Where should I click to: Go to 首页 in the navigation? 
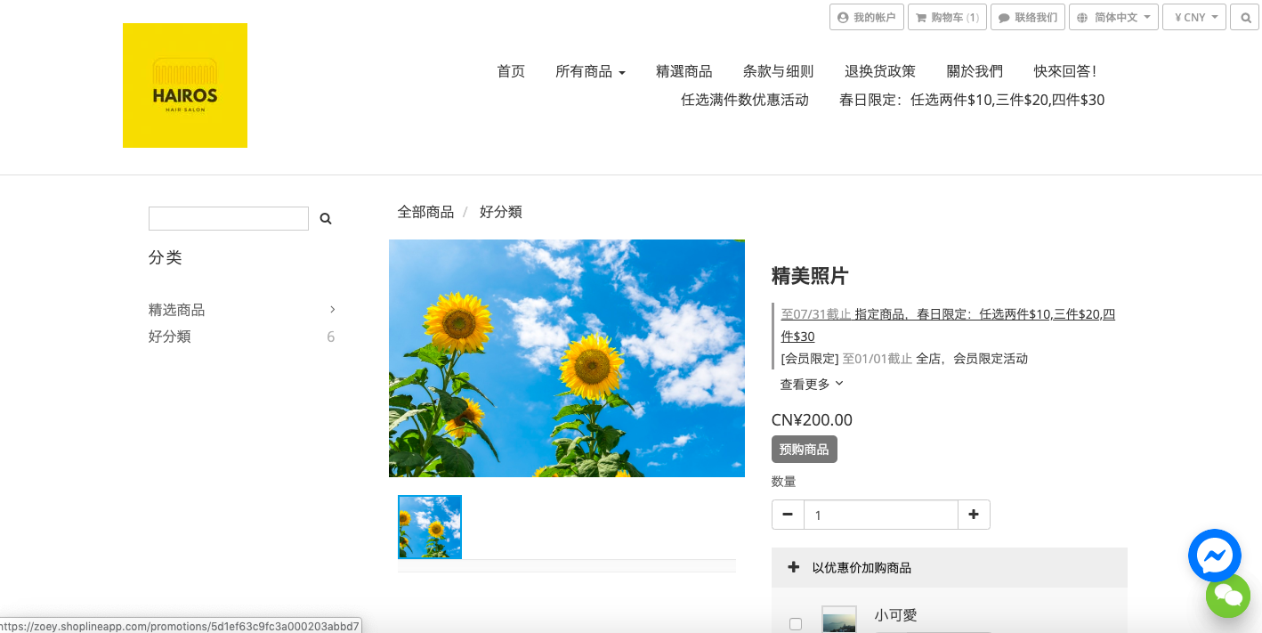(x=511, y=71)
